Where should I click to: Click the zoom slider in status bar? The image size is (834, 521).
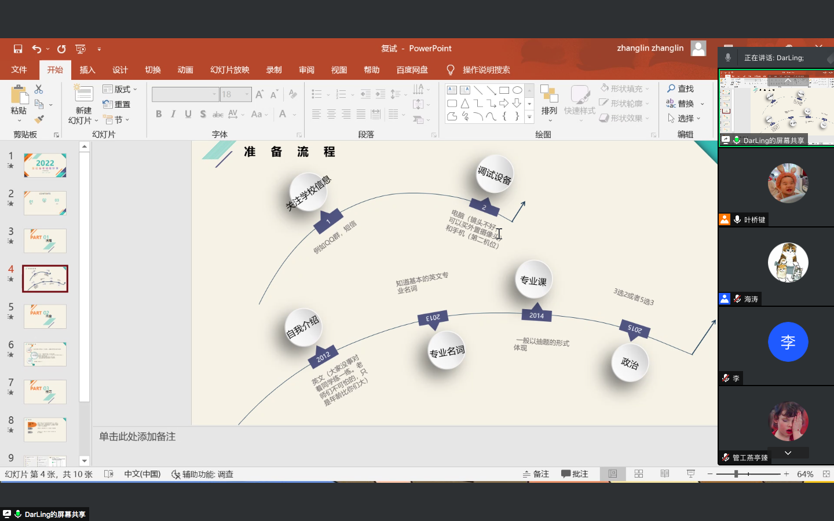click(x=736, y=474)
